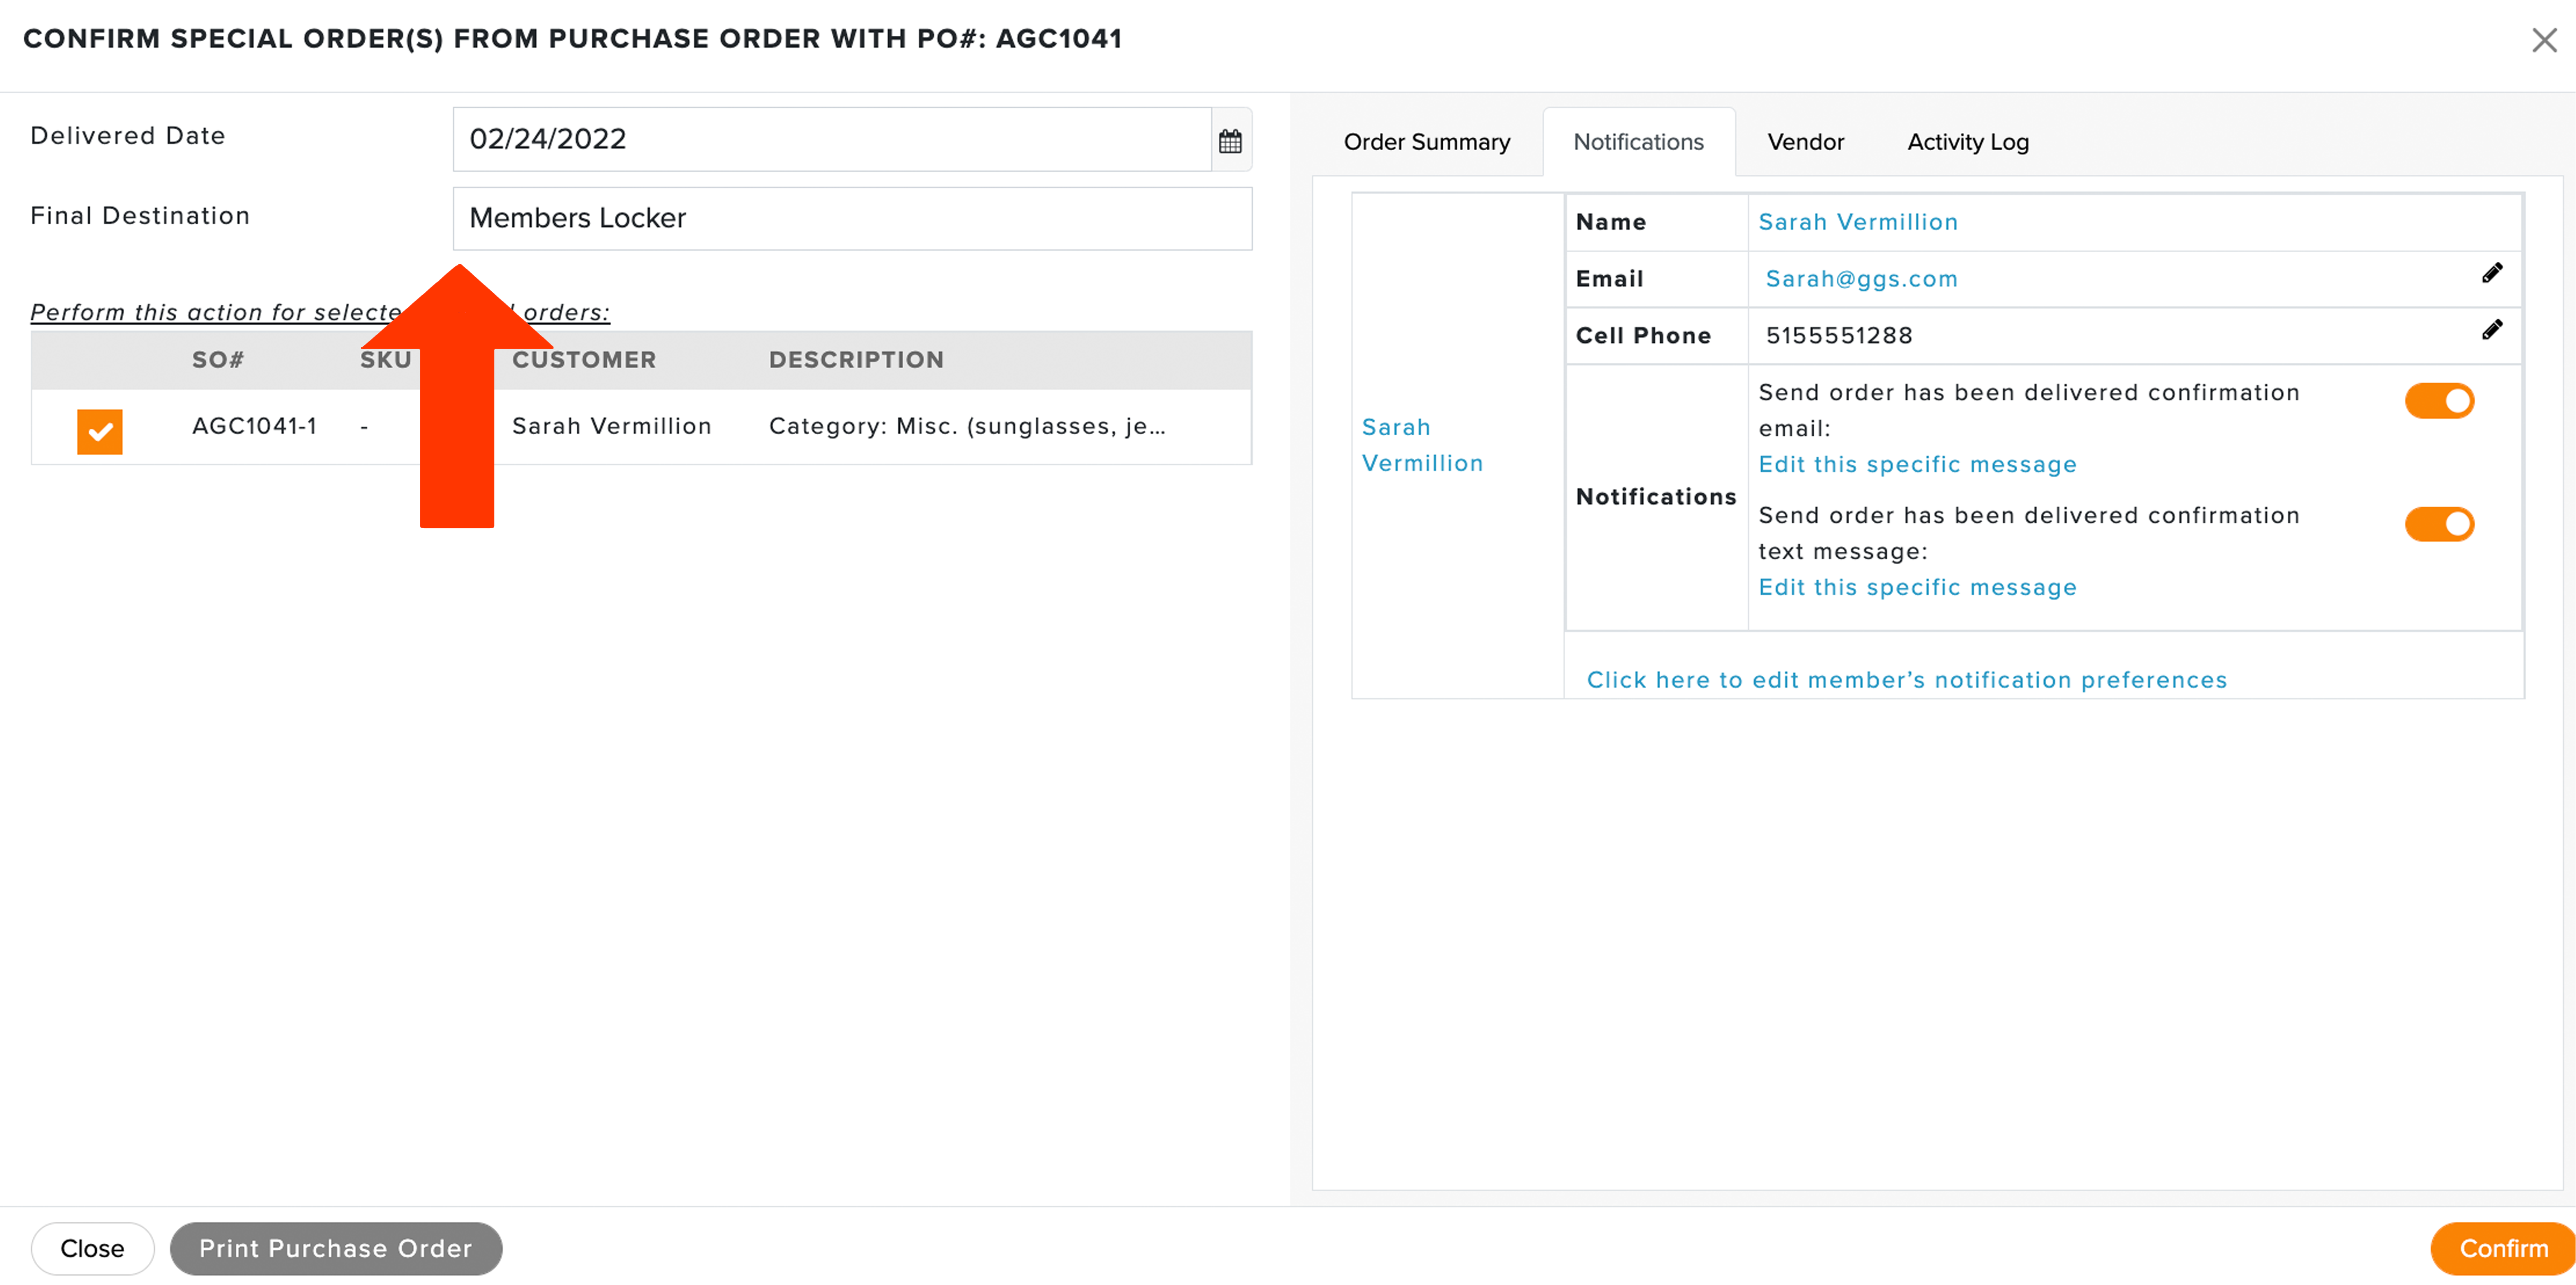Print the Purchase Order

[335, 1248]
